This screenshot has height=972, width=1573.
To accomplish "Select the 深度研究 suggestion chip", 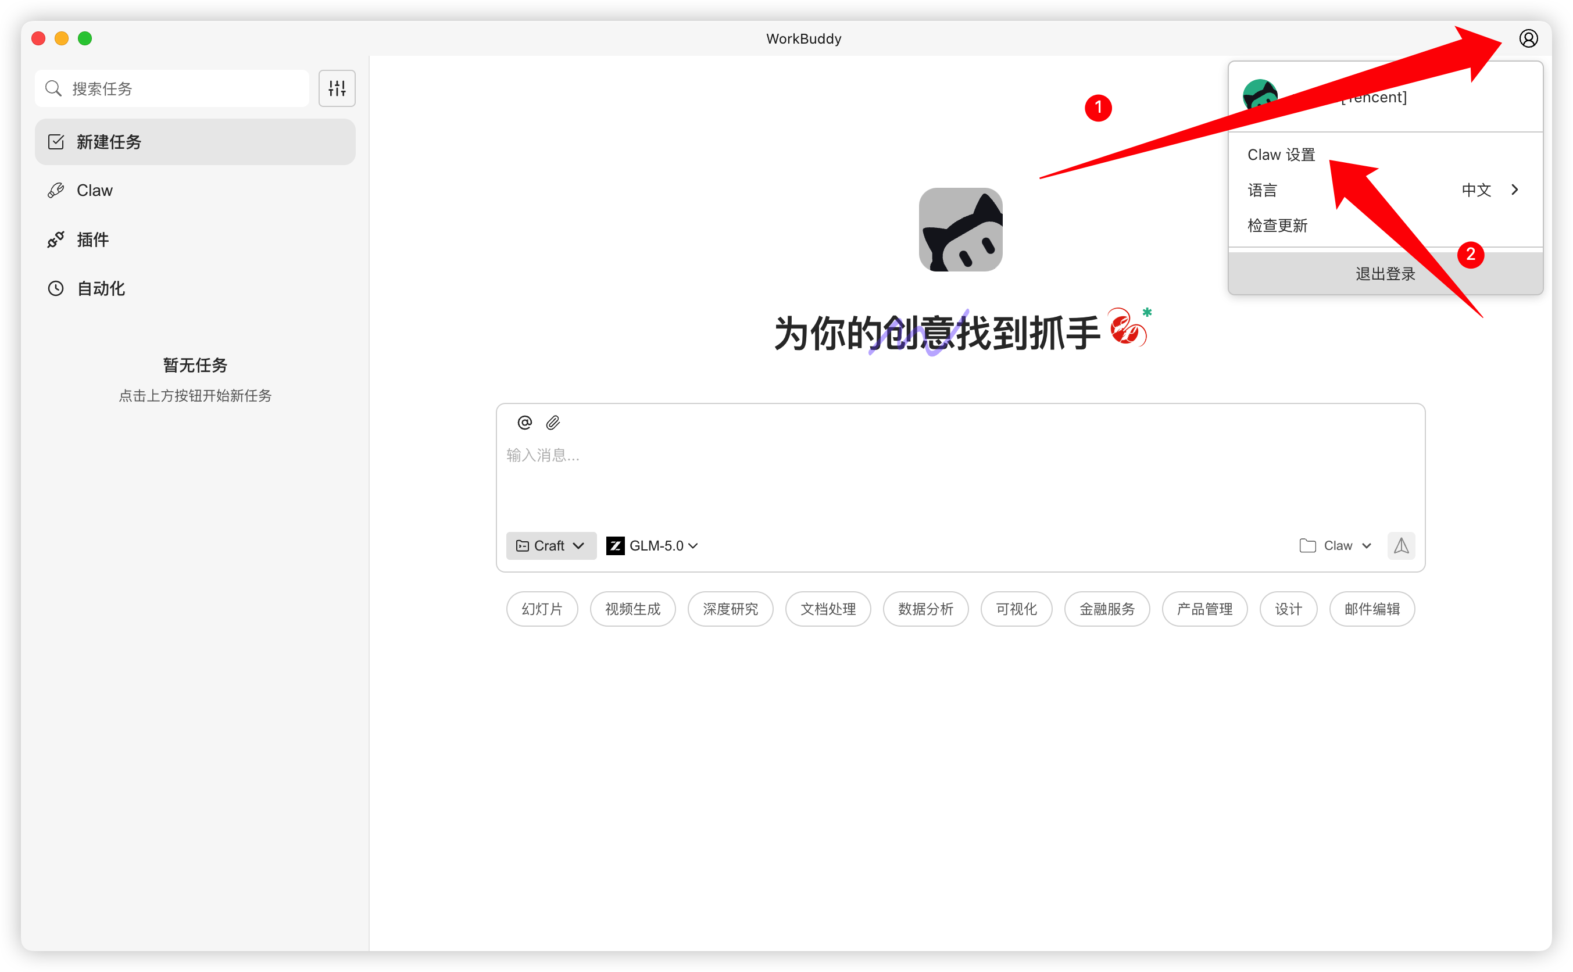I will coord(730,609).
